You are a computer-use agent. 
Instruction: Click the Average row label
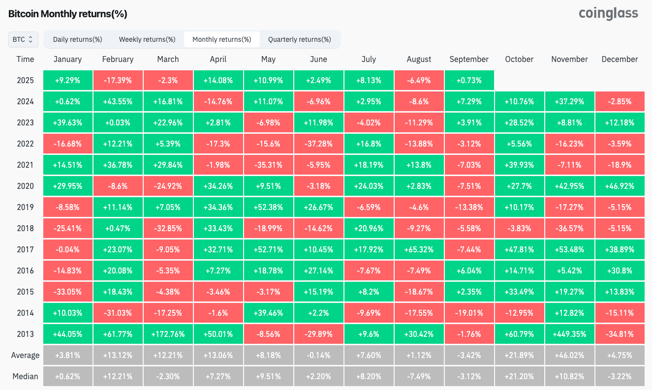tap(25, 355)
